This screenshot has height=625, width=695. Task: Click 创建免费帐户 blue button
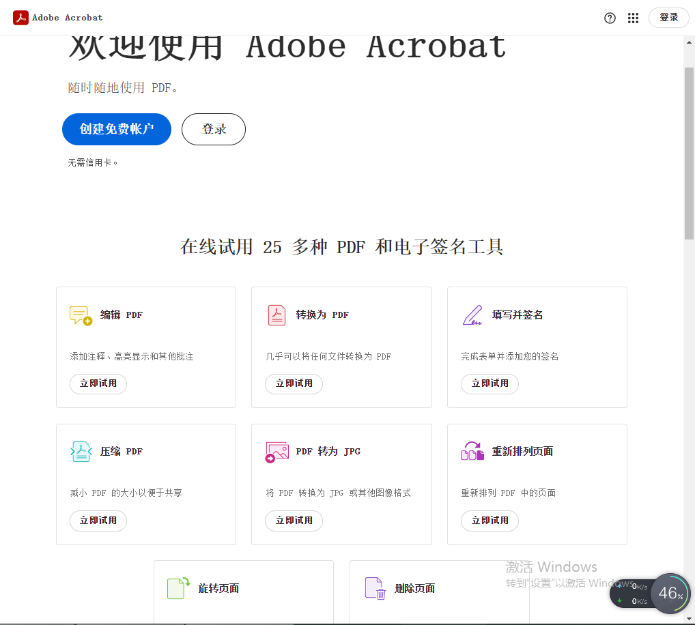tap(117, 129)
